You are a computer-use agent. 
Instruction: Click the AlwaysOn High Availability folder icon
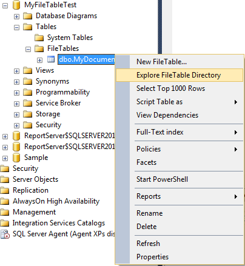(x=4, y=201)
